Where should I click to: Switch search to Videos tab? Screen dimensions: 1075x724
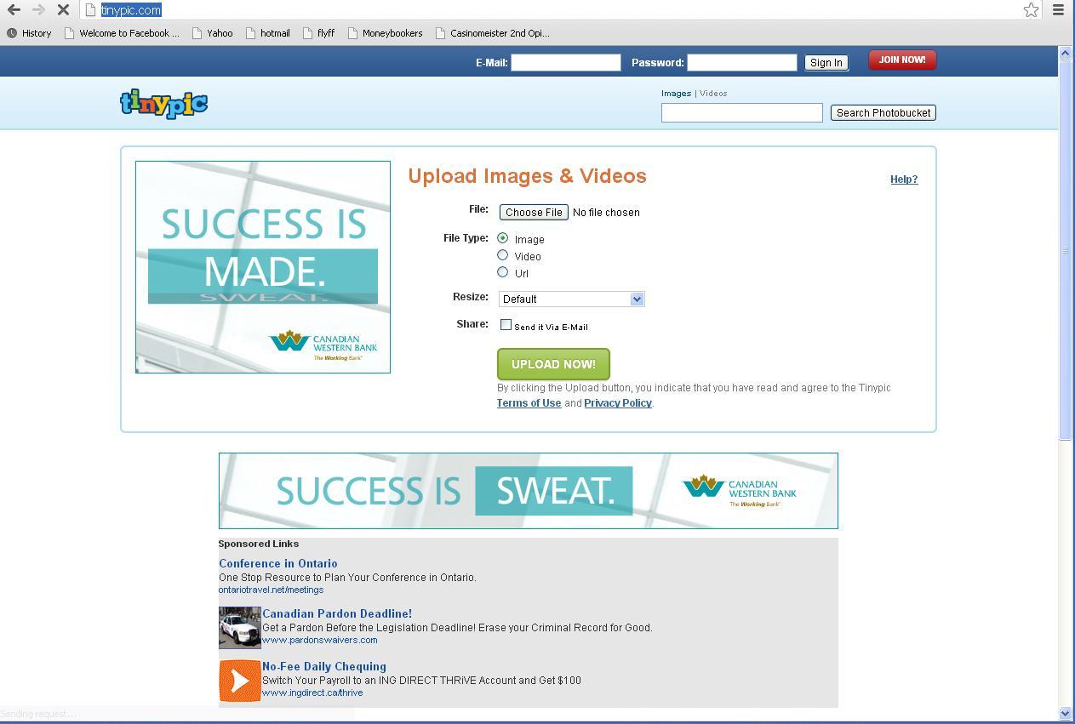[x=713, y=94]
